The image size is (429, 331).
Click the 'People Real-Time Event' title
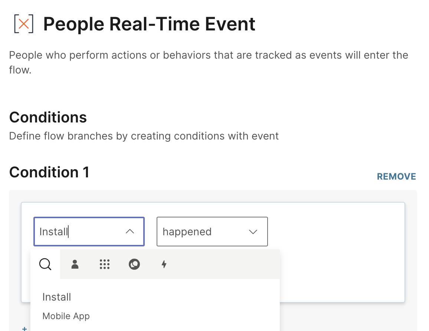pos(149,24)
